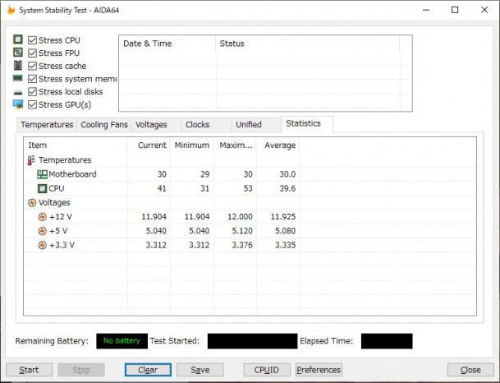This screenshot has width=500, height=383.
Task: Click the lightning icon next to Voltages group
Action: [31, 202]
